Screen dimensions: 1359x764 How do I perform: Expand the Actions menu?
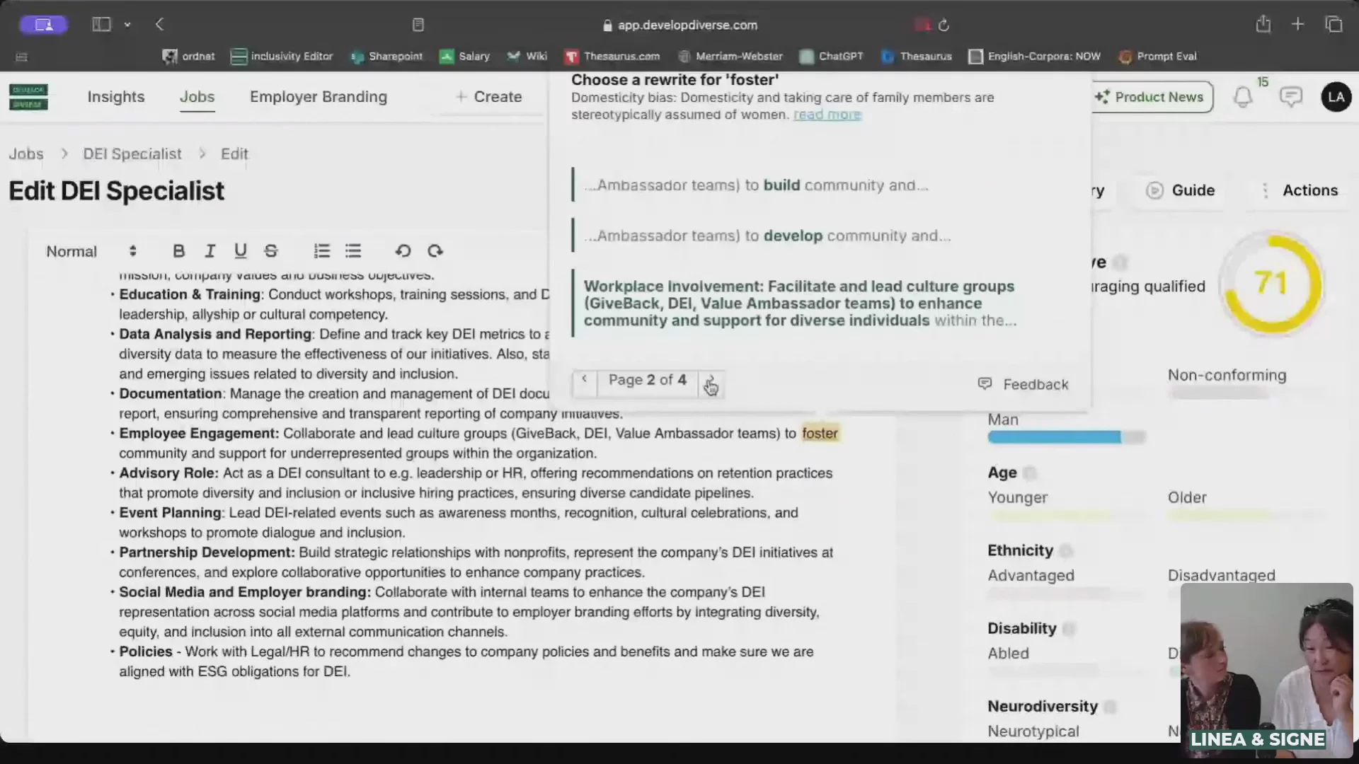click(x=1301, y=190)
